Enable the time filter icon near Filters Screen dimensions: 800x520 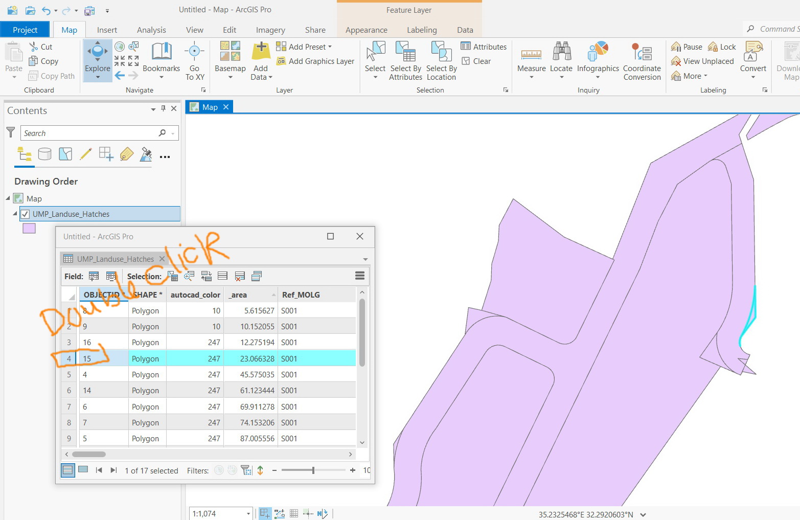pyautogui.click(x=219, y=470)
